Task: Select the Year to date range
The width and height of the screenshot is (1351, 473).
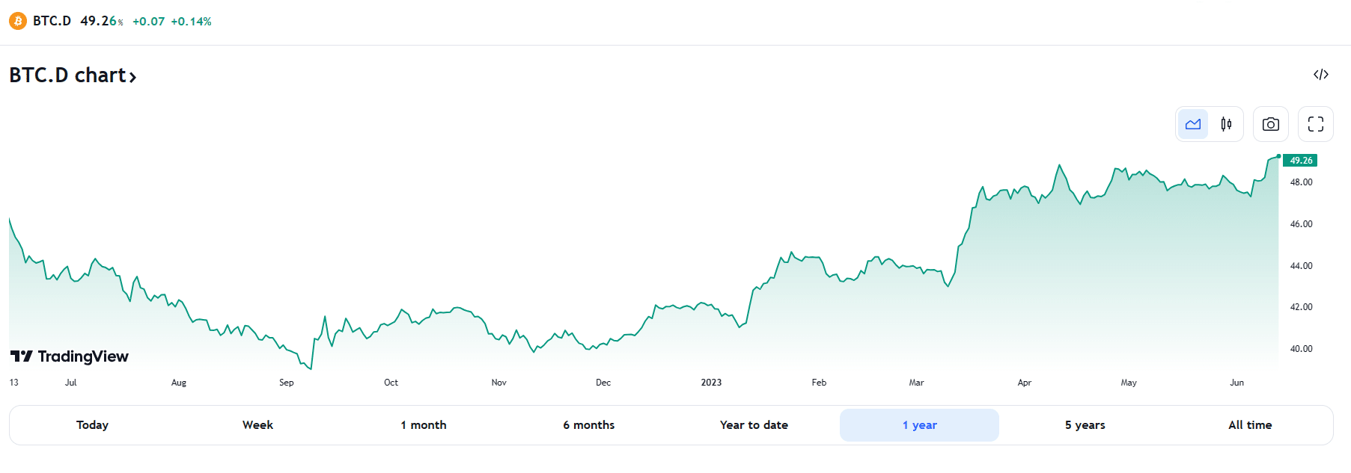Action: 754,425
